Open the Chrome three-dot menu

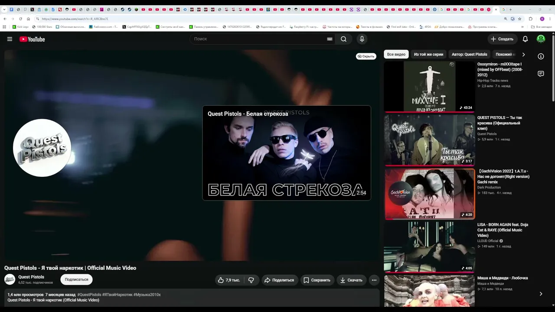(x=551, y=19)
